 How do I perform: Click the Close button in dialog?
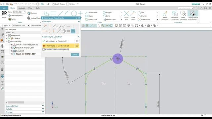[75, 55]
